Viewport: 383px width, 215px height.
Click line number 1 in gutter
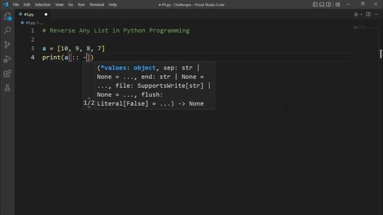[32, 30]
